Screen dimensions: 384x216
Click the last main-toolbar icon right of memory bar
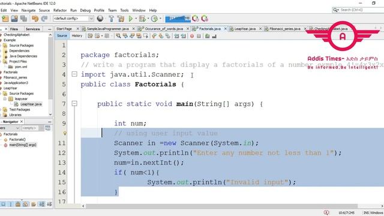pyautogui.click(x=205, y=19)
